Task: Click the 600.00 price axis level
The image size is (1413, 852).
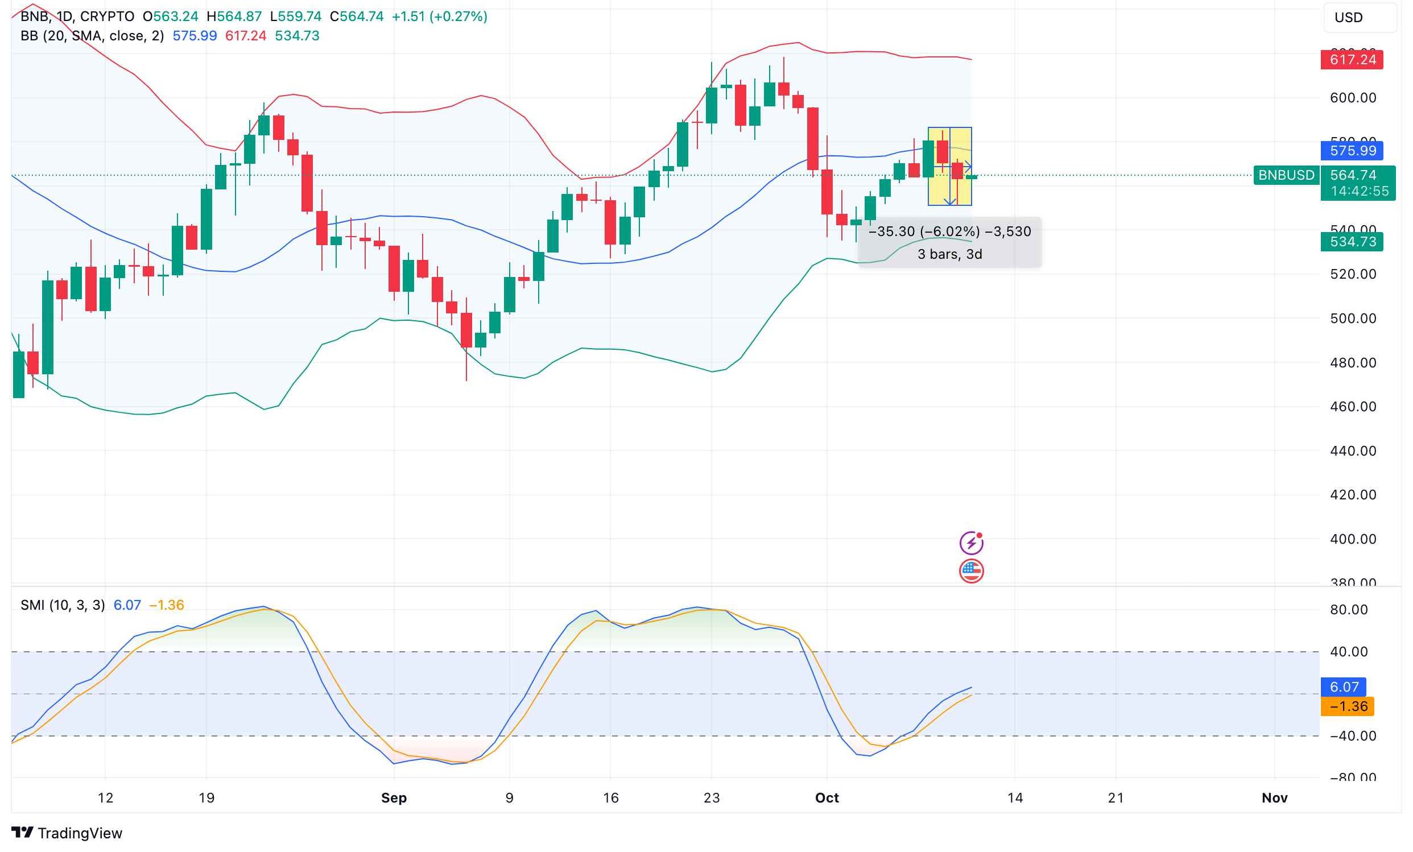Action: tap(1353, 98)
